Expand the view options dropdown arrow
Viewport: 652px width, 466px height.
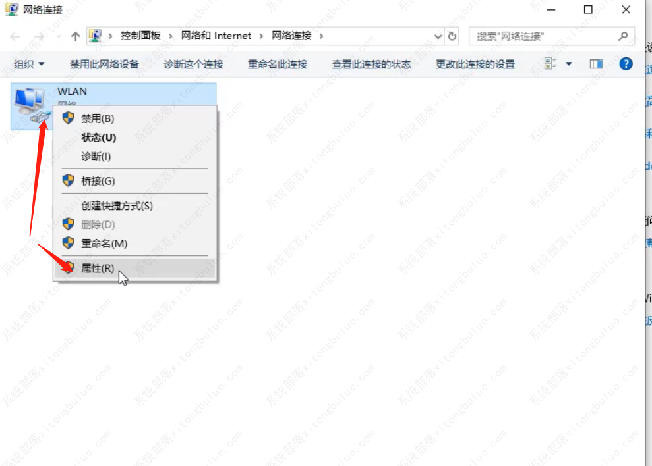[569, 64]
